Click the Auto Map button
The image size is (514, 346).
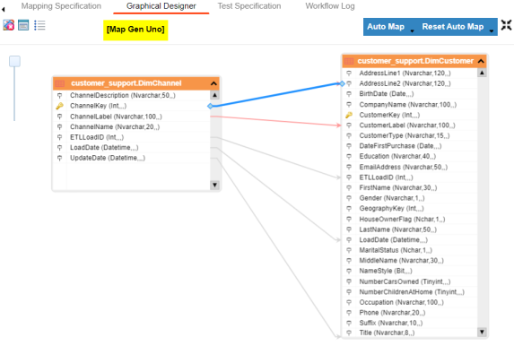(x=386, y=27)
